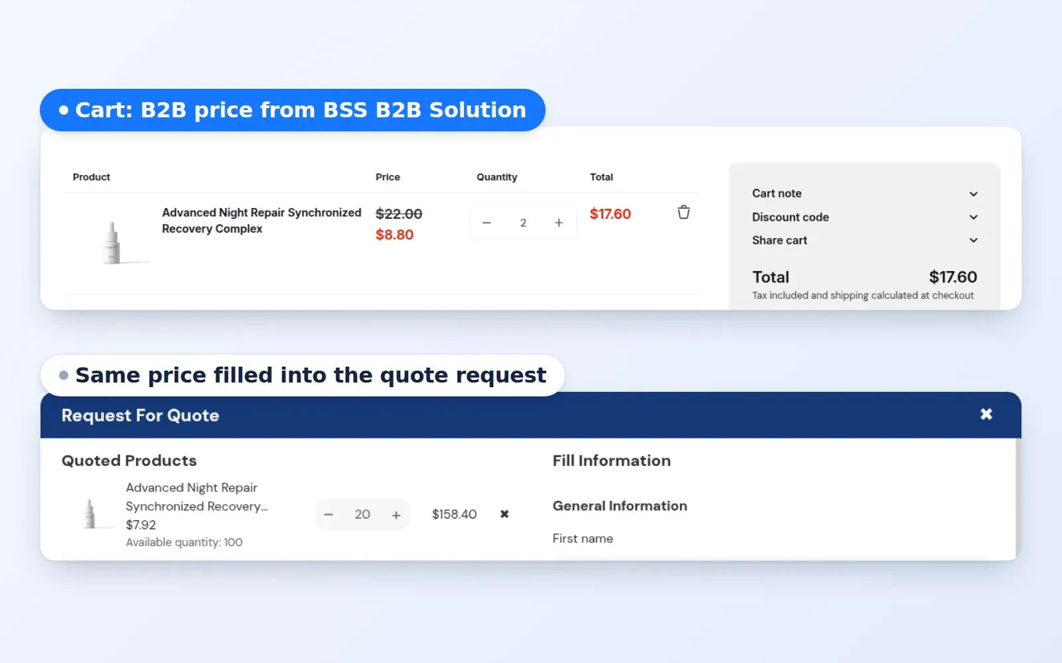Click the Quoted Products heading
The height and width of the screenshot is (663, 1062).
click(x=129, y=460)
